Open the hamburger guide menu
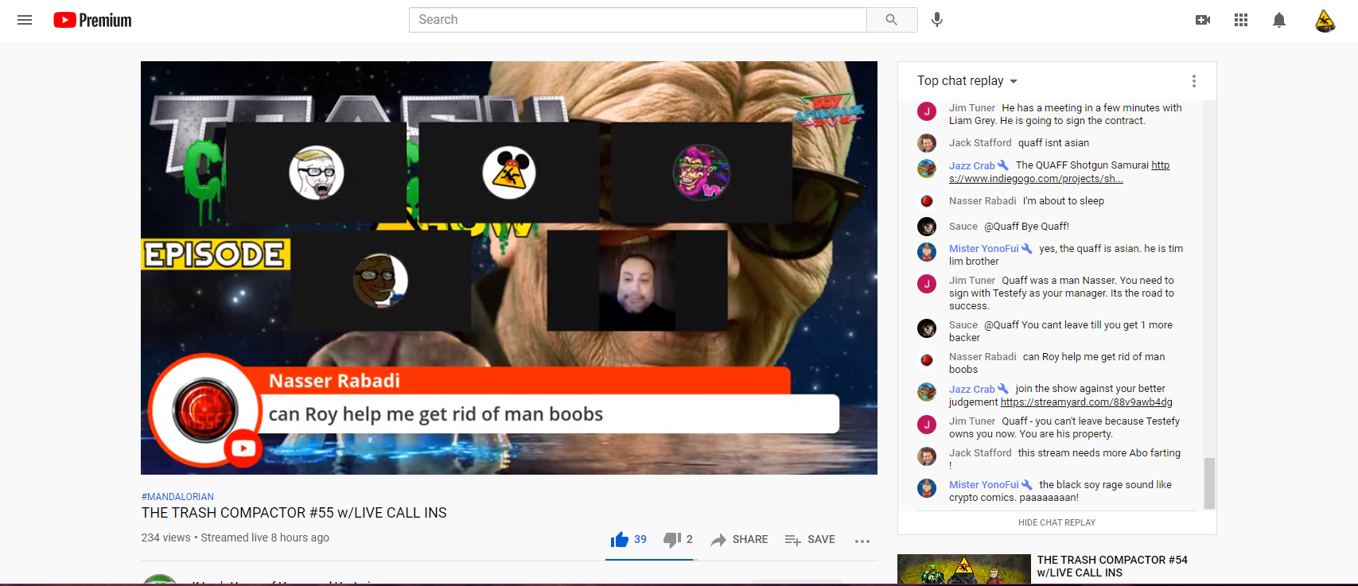Viewport: 1358px width, 586px height. coord(25,20)
